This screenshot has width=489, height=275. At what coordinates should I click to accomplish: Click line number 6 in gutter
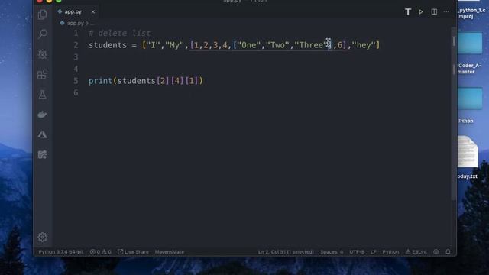(76, 93)
